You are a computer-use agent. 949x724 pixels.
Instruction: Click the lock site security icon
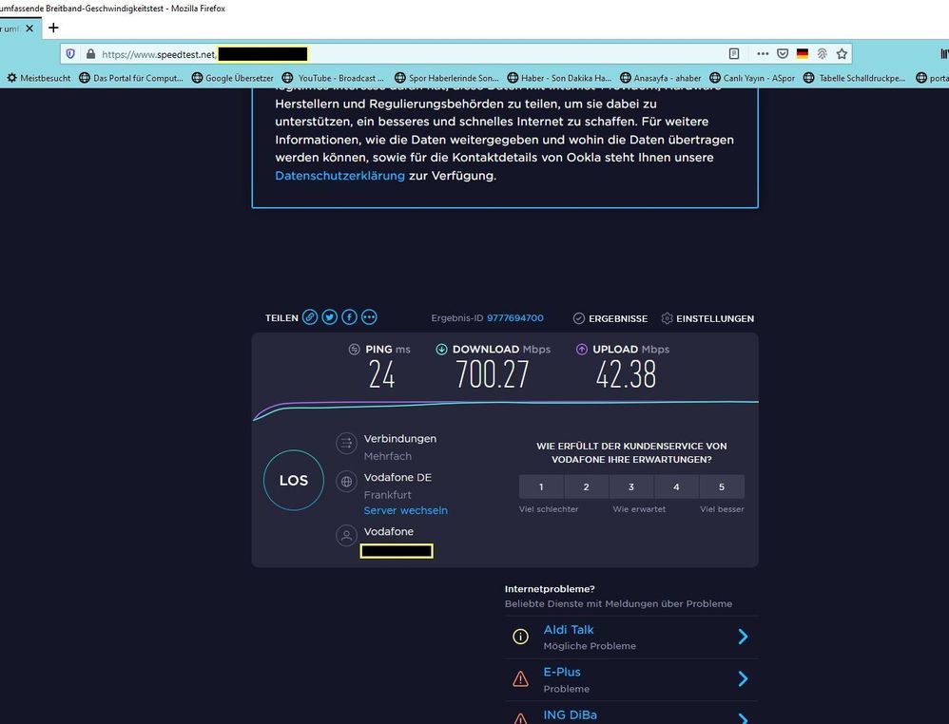90,54
